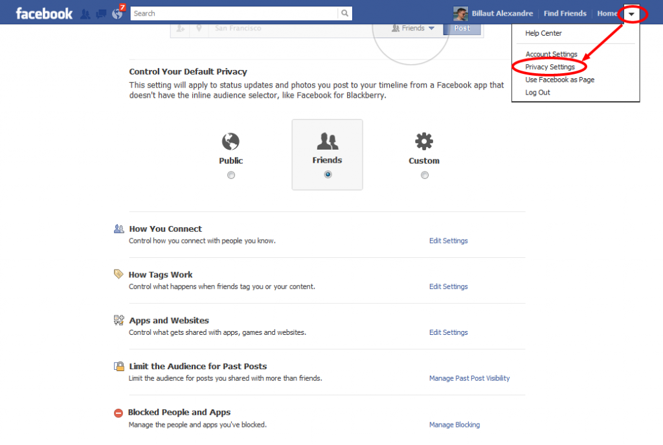Click the Control Your Default Privacy heading
This screenshot has height=445, width=663.
(x=188, y=71)
